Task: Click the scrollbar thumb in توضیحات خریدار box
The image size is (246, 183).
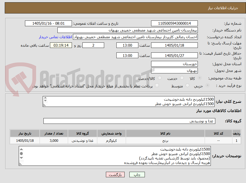Action: [21, 154]
